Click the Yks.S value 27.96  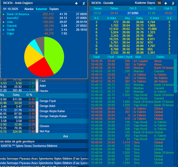click(x=152, y=13)
